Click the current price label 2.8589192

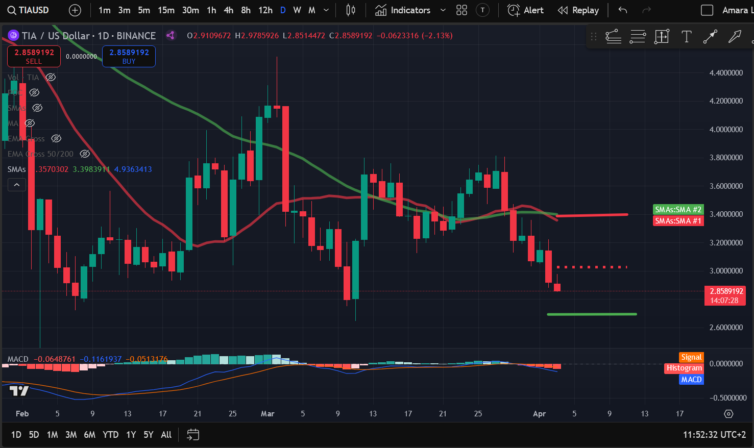(x=725, y=295)
